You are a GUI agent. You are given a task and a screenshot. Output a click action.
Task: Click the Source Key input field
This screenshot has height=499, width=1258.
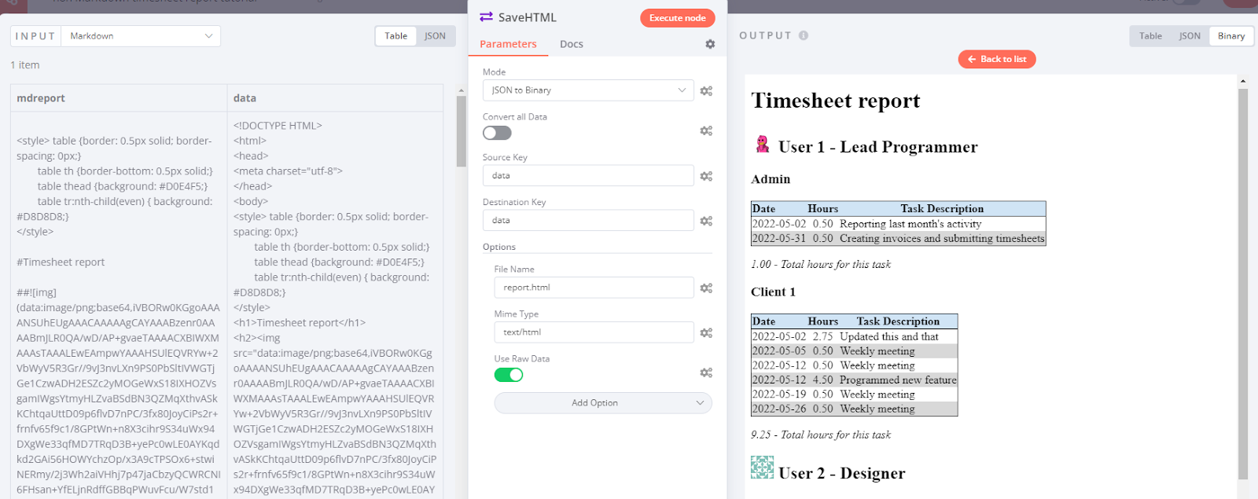pos(588,176)
